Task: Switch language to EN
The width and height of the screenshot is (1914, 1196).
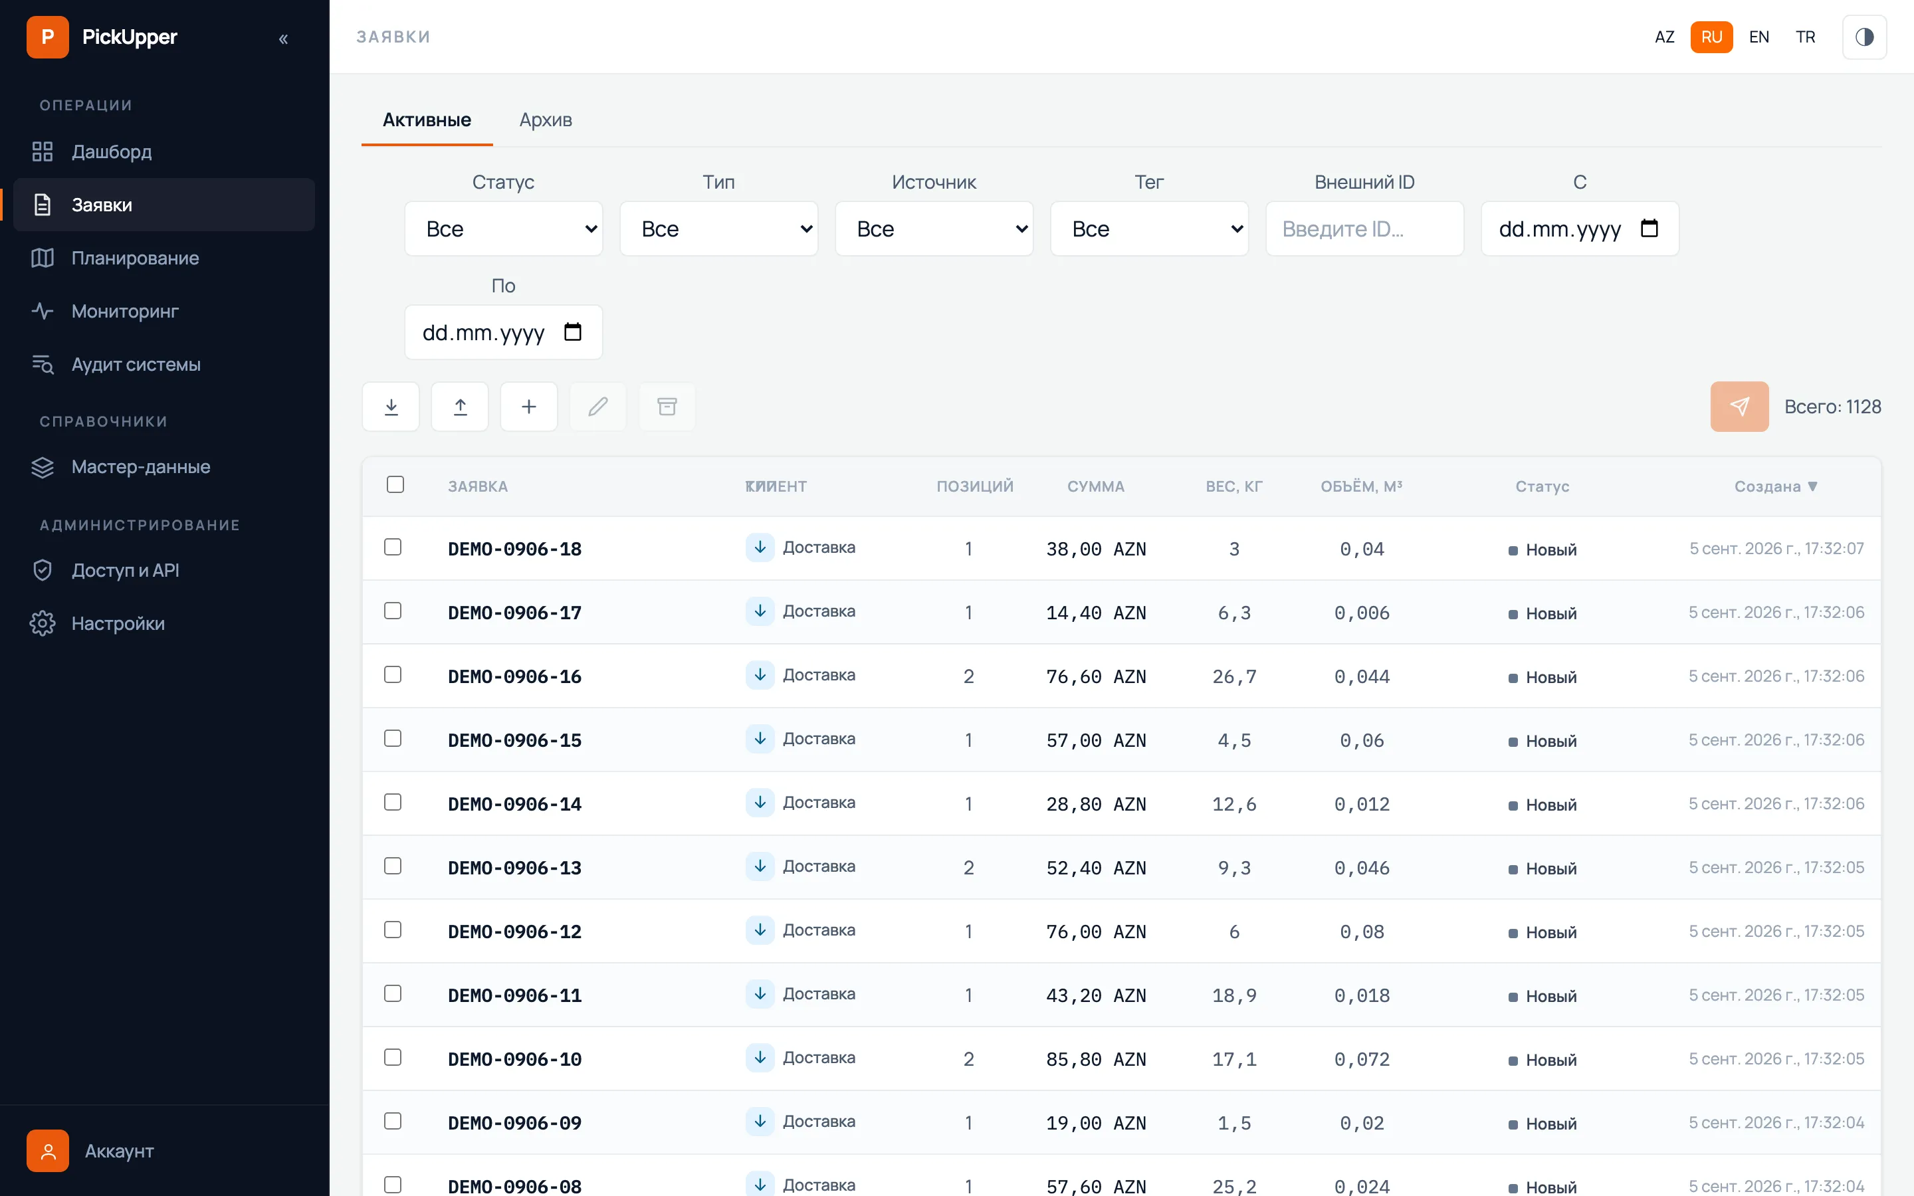Action: [1759, 37]
